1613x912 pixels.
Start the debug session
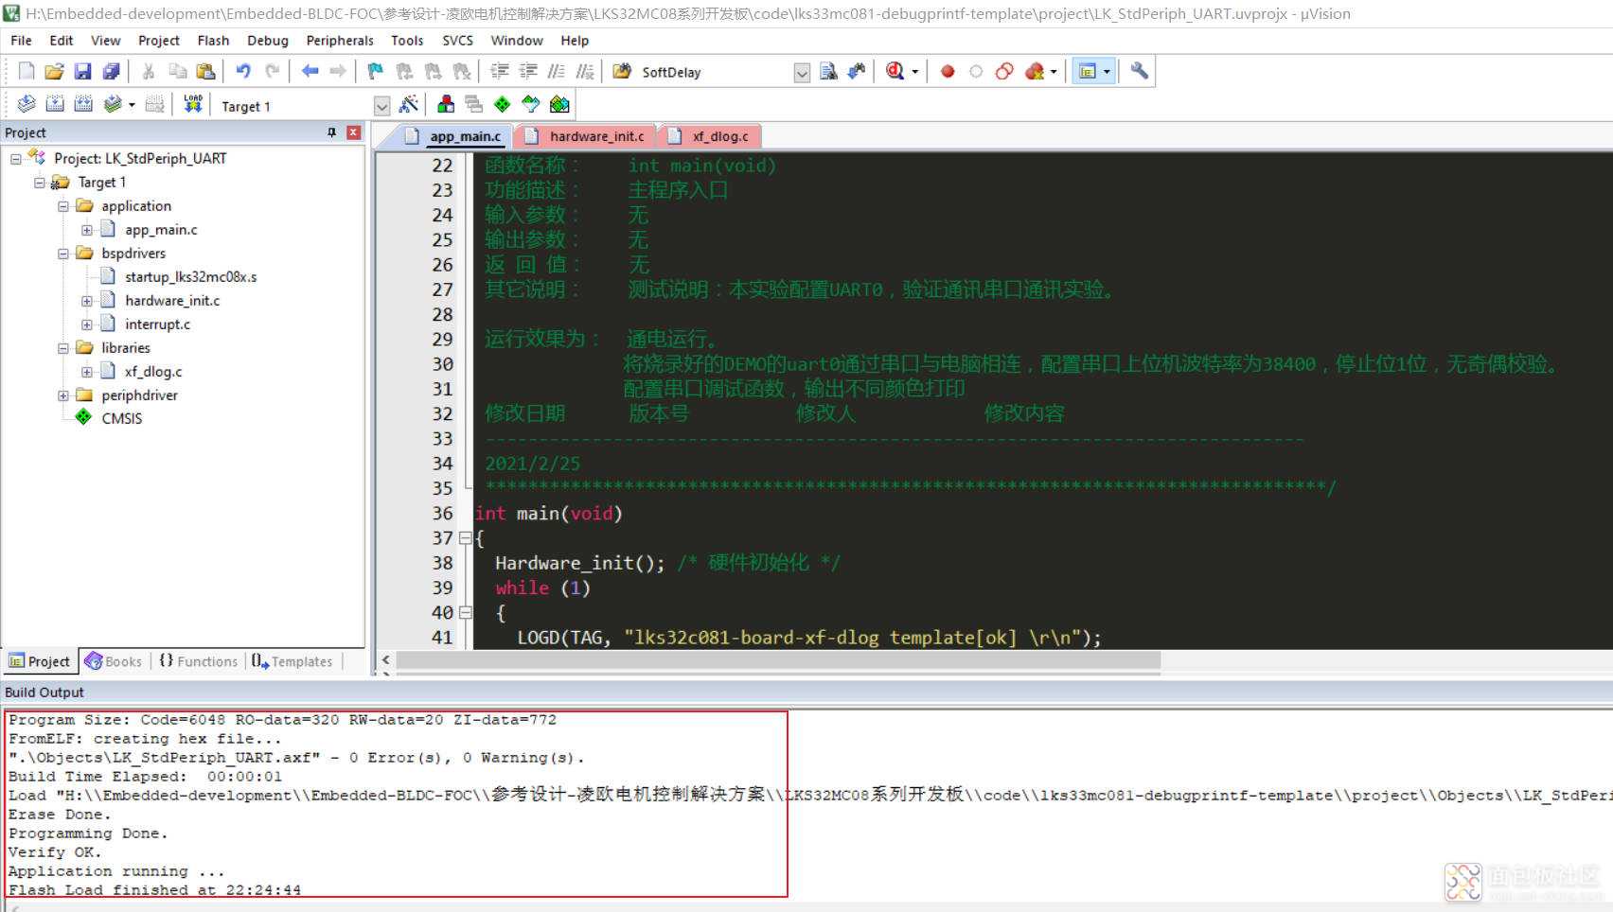click(895, 71)
